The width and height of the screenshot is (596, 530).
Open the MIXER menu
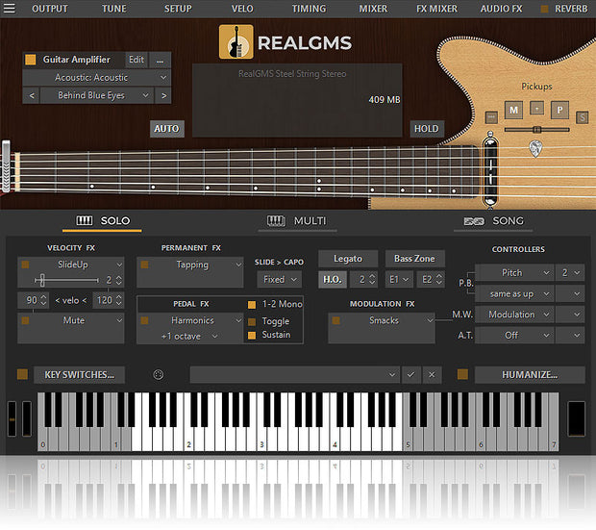coord(373,9)
